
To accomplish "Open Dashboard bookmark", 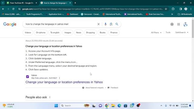I will [x=72, y=14].
